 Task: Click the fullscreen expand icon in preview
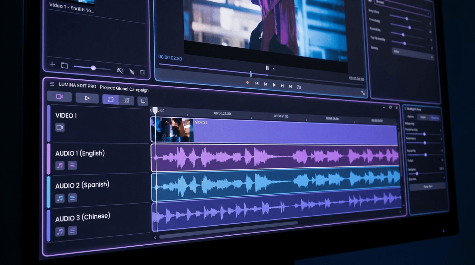(363, 93)
